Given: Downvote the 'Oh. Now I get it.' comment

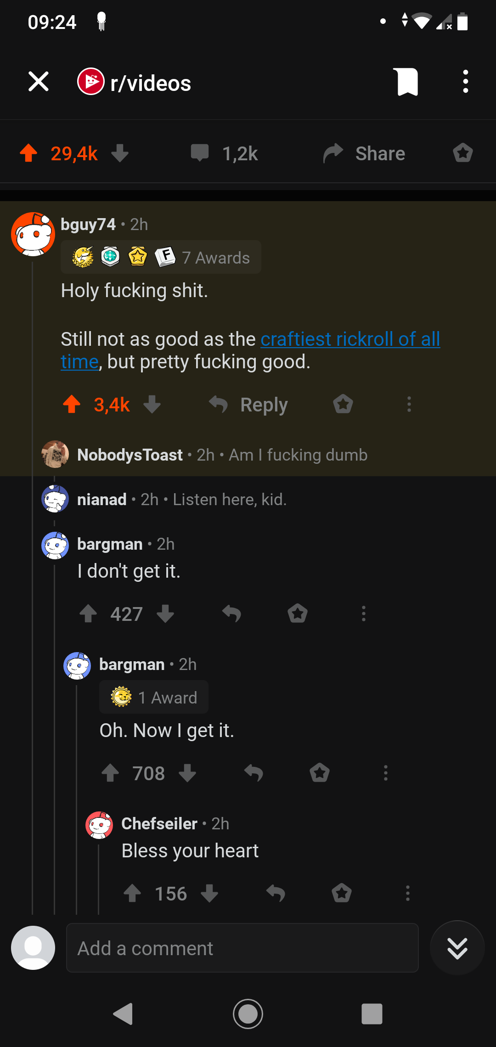Looking at the screenshot, I should [187, 773].
